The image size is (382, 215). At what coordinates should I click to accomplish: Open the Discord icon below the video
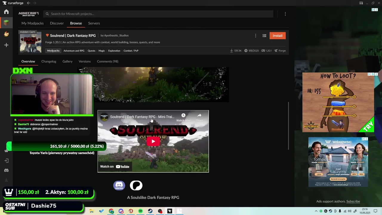click(119, 185)
